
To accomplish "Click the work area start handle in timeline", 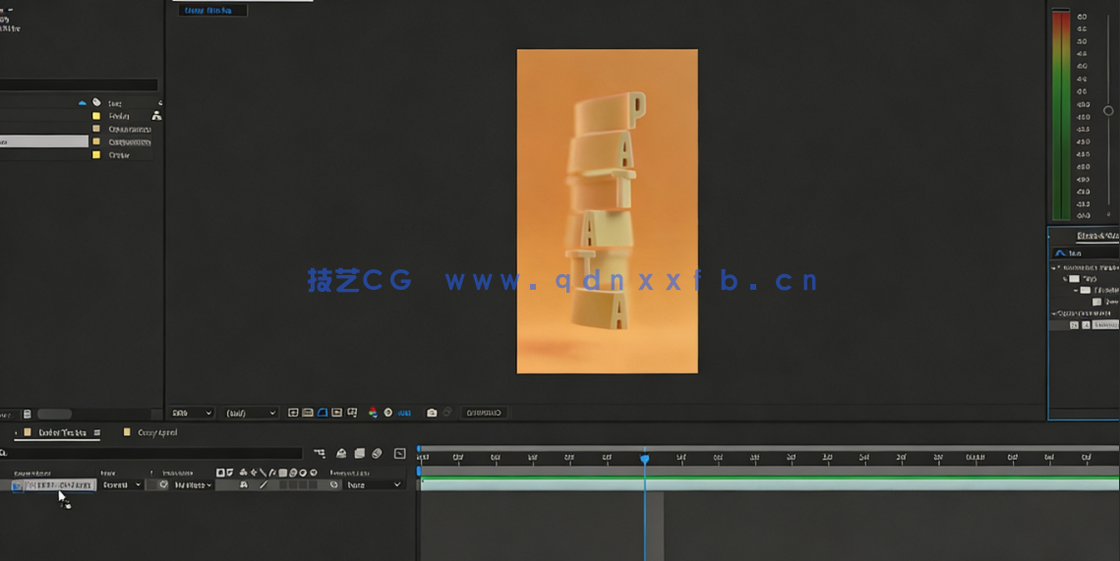I will (x=419, y=471).
